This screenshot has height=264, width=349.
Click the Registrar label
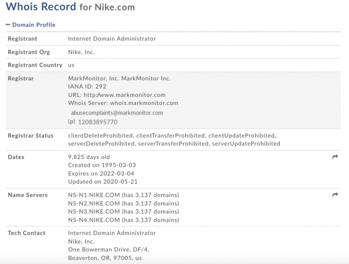coord(21,79)
